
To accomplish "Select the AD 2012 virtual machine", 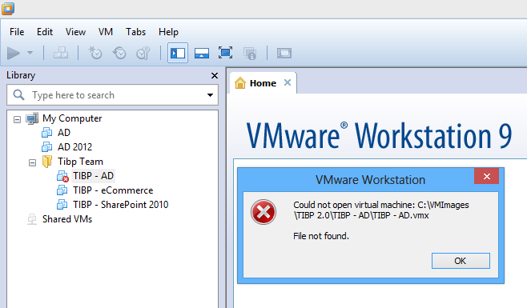I will coord(74,147).
